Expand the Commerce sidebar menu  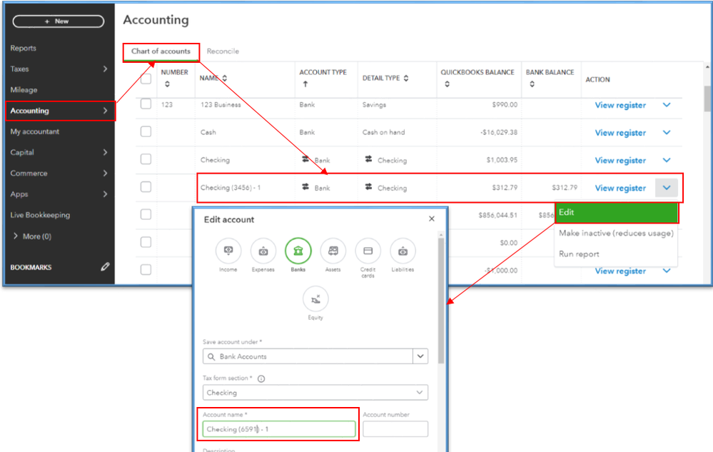pos(105,174)
